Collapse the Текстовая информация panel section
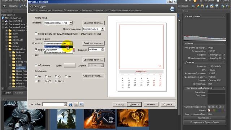 (223, 88)
